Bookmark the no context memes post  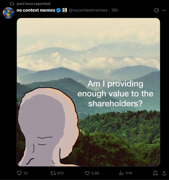(x=155, y=173)
